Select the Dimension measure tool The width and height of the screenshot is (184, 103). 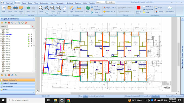[79, 9]
